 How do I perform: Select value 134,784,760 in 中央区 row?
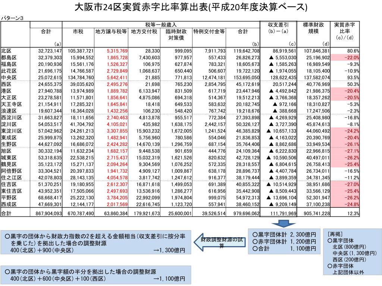tap(81, 77)
